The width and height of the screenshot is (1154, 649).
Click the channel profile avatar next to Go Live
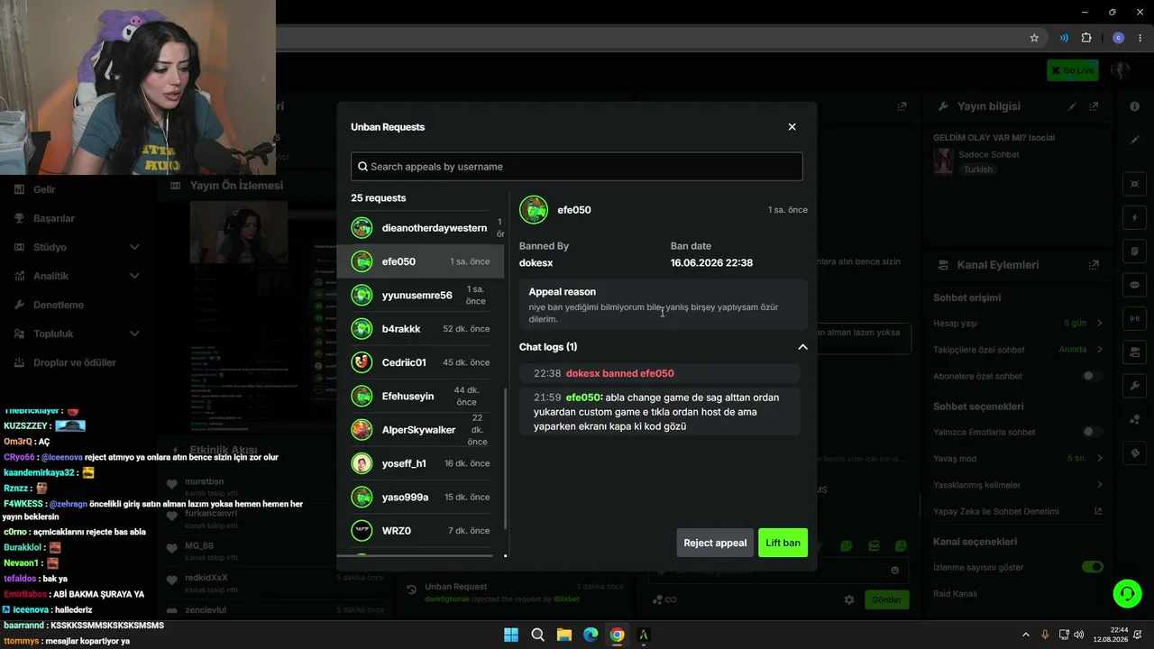[x=1121, y=70]
